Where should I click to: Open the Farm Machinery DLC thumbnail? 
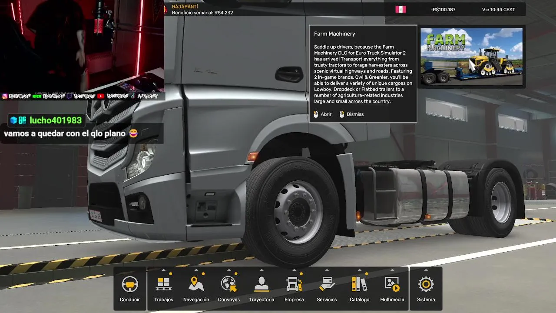(x=472, y=57)
